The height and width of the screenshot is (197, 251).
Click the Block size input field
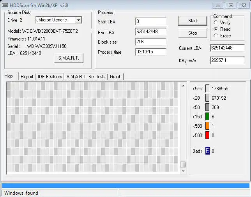tap(151, 42)
